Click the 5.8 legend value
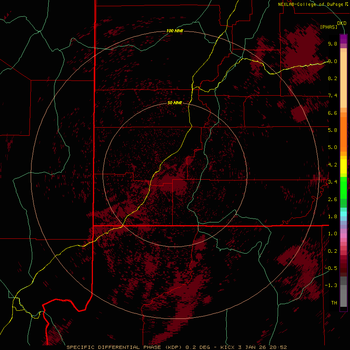This screenshot has height=350, width=350. (332, 130)
